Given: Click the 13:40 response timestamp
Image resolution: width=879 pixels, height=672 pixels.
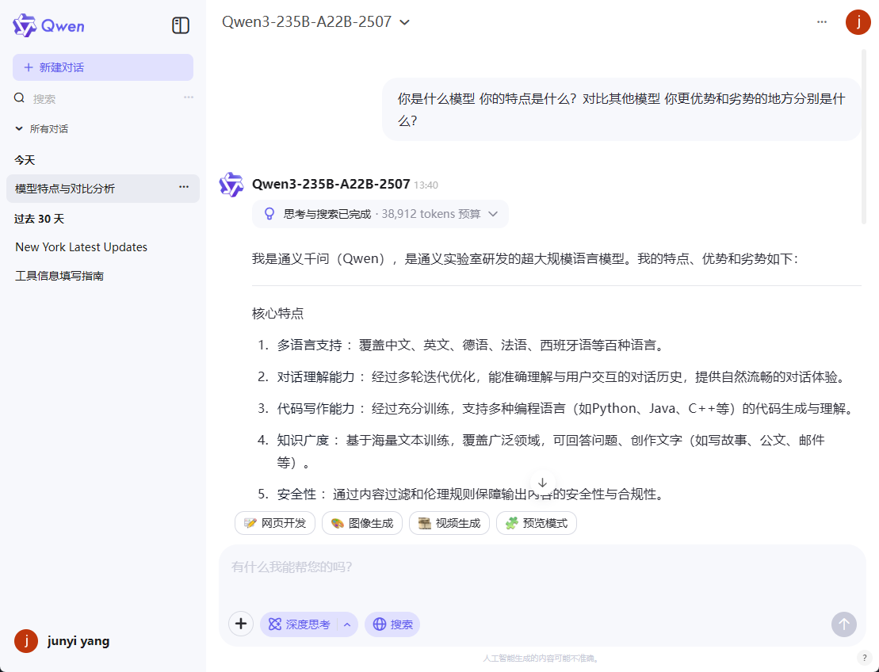Looking at the screenshot, I should [426, 185].
